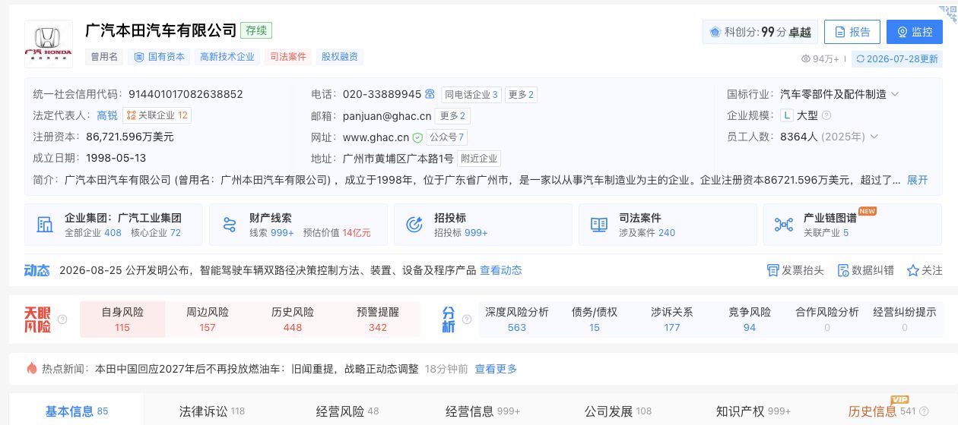Click 涉及案件 240 link
Image resolution: width=958 pixels, height=425 pixels.
(x=647, y=233)
